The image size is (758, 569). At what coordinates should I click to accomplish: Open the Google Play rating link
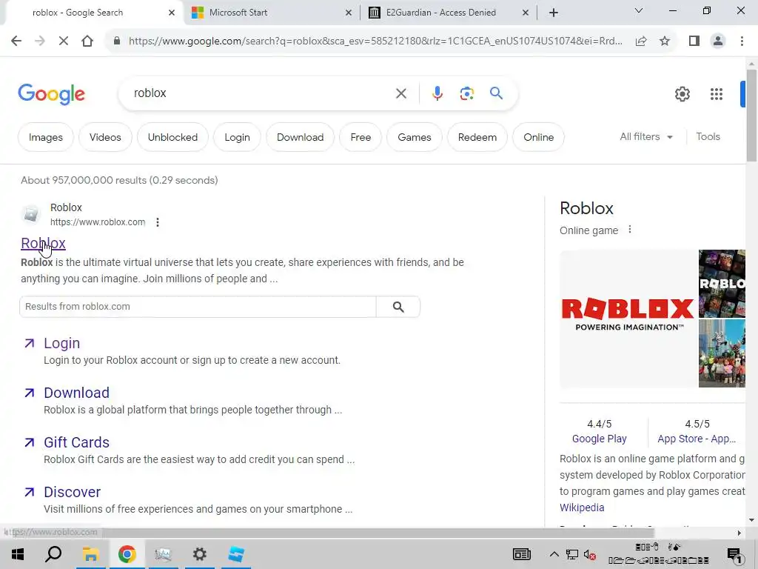click(x=599, y=439)
